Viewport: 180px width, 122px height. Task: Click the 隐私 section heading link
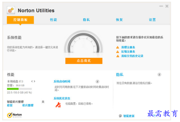coord(120,75)
